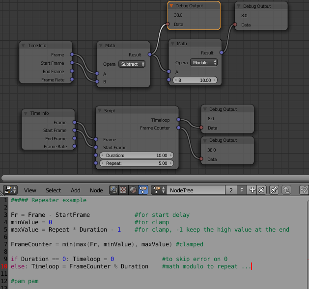Open the Node menu

96,190
